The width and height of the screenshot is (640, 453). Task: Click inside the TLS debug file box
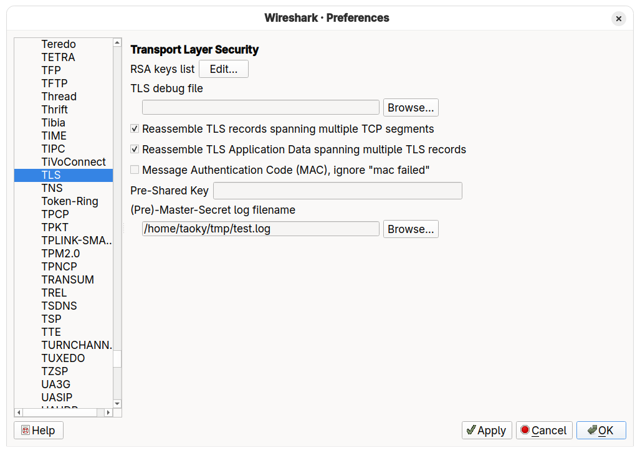coord(260,107)
